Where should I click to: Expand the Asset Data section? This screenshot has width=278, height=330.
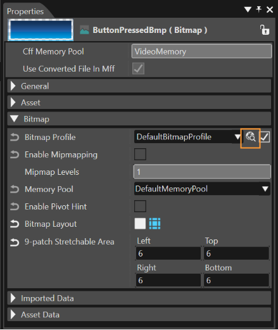[139, 315]
